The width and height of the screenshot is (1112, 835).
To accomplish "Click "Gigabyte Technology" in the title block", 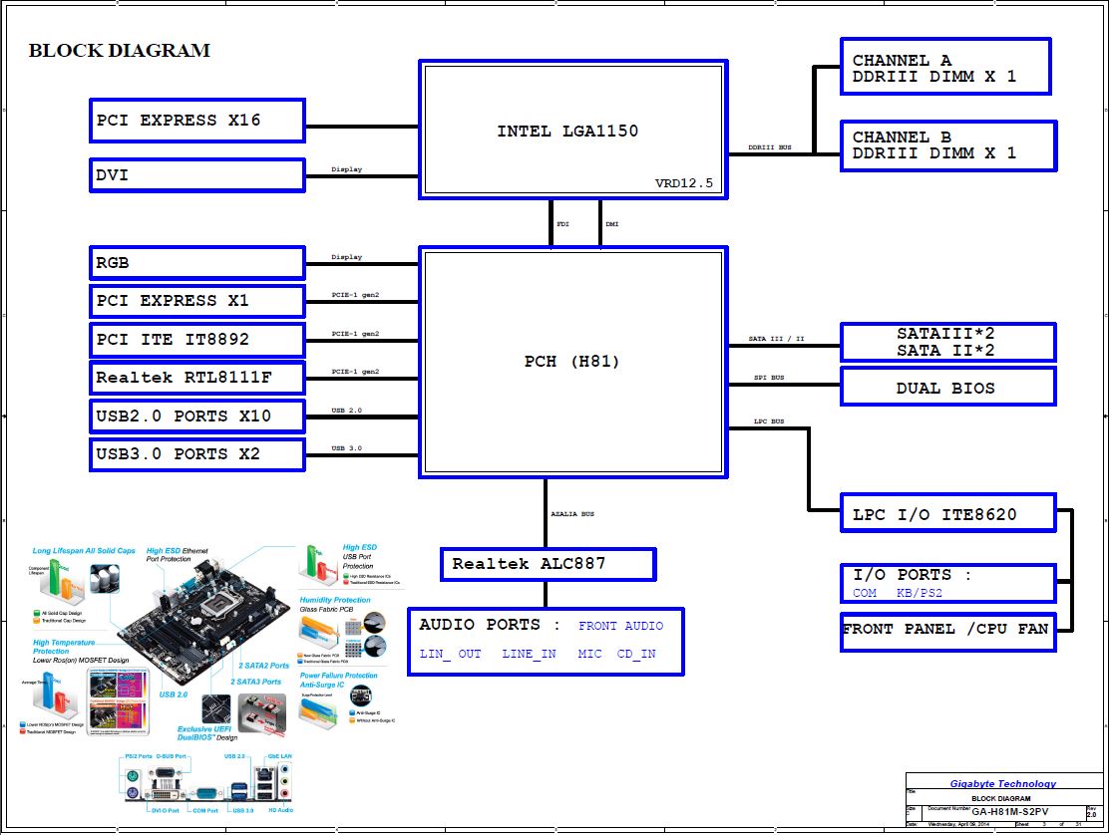I will pyautogui.click(x=1002, y=783).
